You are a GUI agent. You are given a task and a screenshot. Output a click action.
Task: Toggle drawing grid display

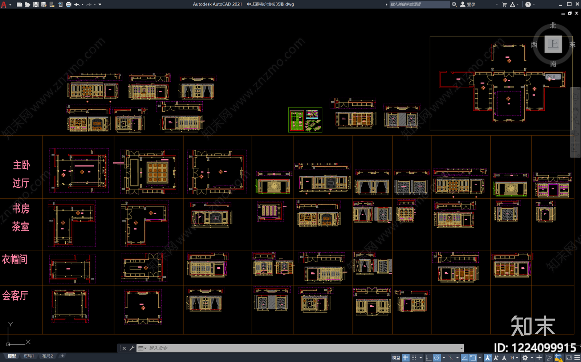(405, 358)
